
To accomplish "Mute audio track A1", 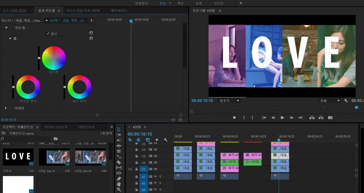I will pos(155,177).
